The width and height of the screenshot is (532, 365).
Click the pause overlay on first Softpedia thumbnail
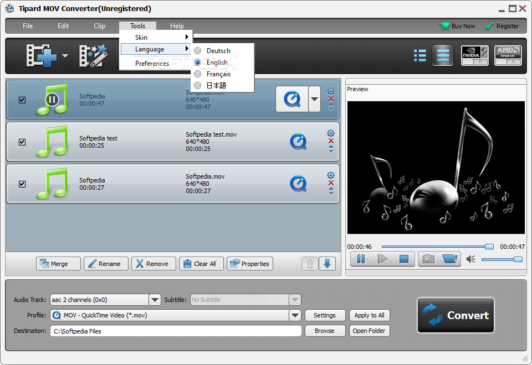point(52,100)
